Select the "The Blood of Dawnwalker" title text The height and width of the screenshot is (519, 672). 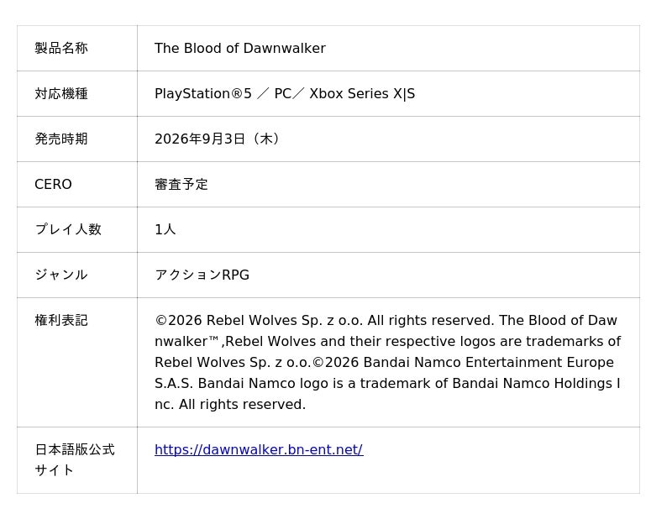click(239, 49)
